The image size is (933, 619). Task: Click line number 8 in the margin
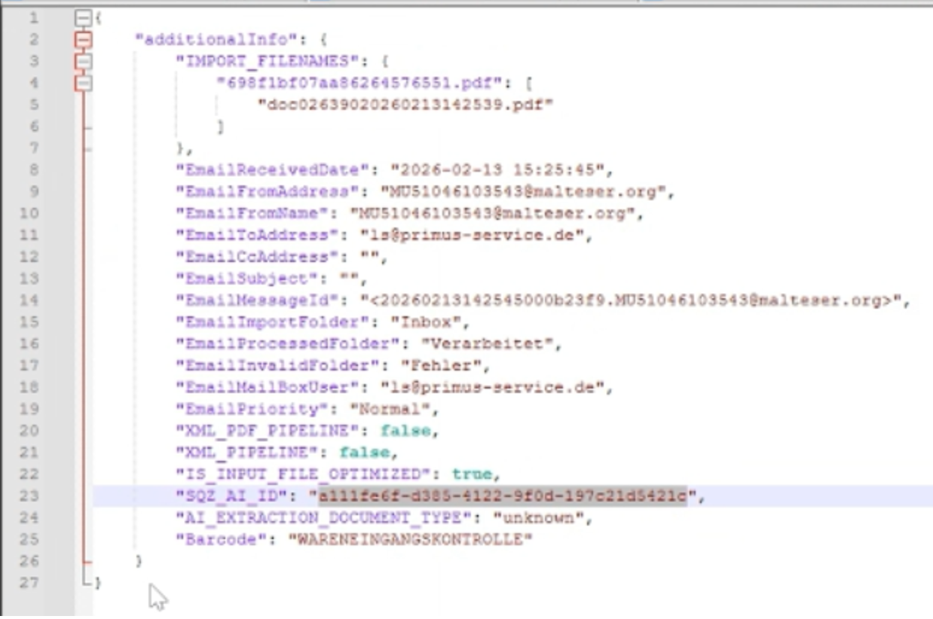[33, 169]
